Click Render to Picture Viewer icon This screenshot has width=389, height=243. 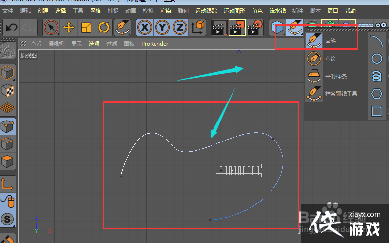point(237,27)
